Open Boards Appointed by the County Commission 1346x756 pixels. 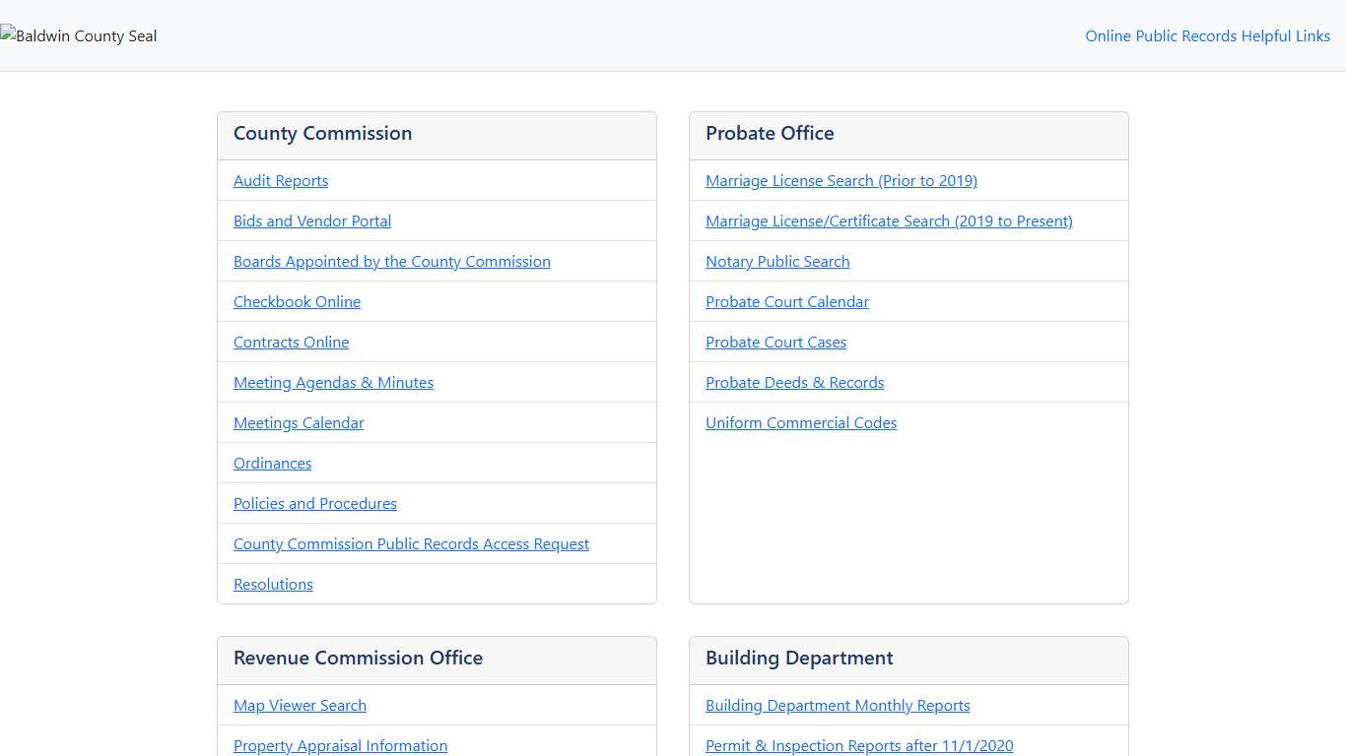pos(391,262)
